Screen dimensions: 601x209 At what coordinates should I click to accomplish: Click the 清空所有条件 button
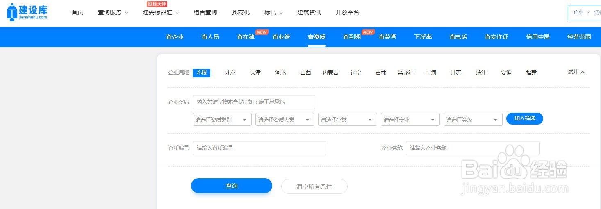(314, 186)
